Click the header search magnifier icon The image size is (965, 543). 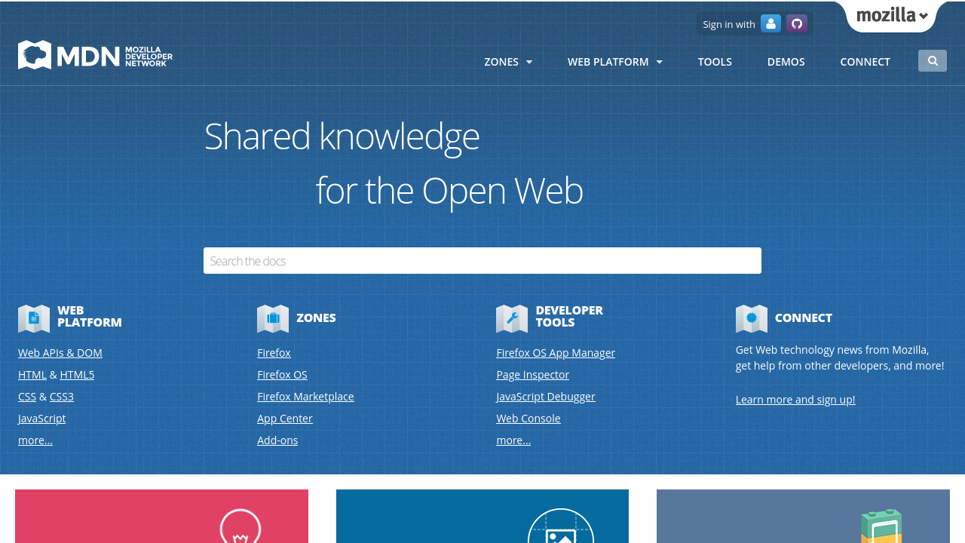(933, 61)
